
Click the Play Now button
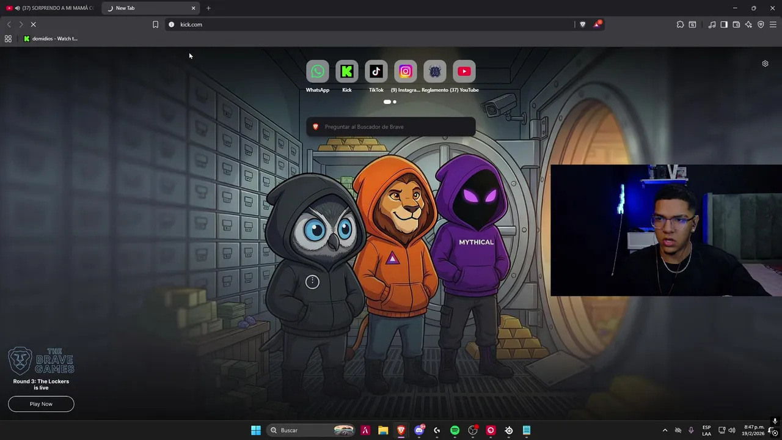tap(41, 404)
